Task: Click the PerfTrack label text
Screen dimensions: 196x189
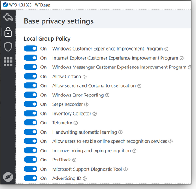Action: [x=62, y=160]
